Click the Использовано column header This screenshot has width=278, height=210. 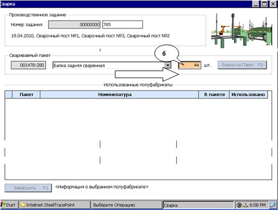[249, 95]
